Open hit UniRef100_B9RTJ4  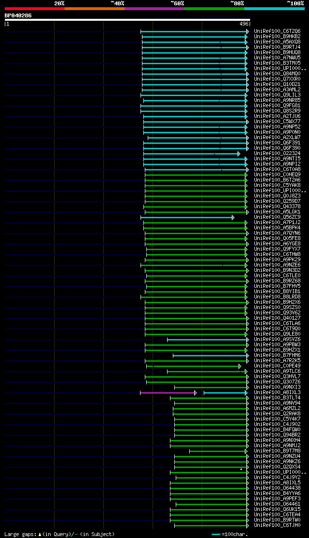click(x=278, y=47)
